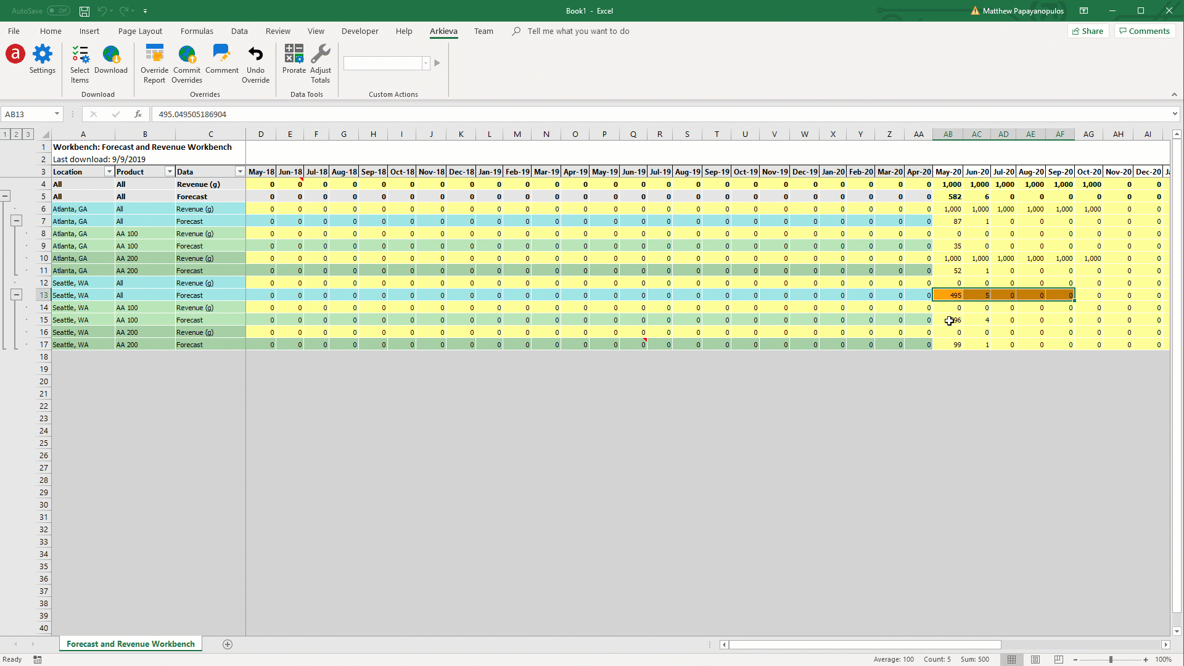Click the Insert Function fx icon
This screenshot has width=1184, height=666.
138,114
